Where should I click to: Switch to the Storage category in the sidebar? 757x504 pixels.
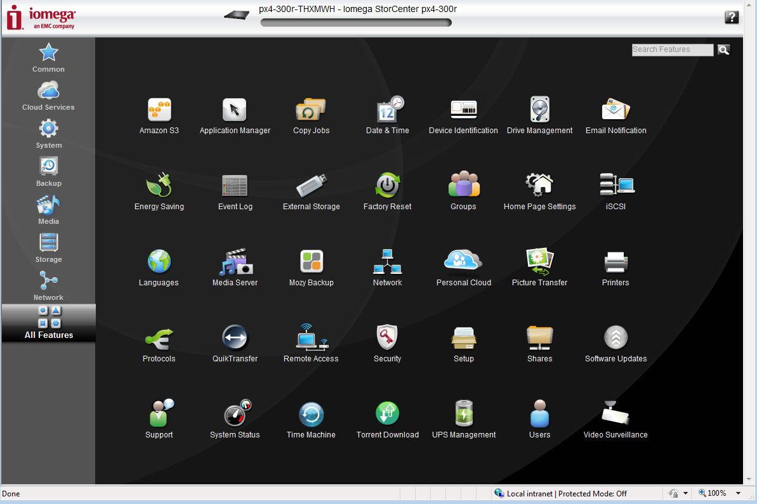coord(48,248)
